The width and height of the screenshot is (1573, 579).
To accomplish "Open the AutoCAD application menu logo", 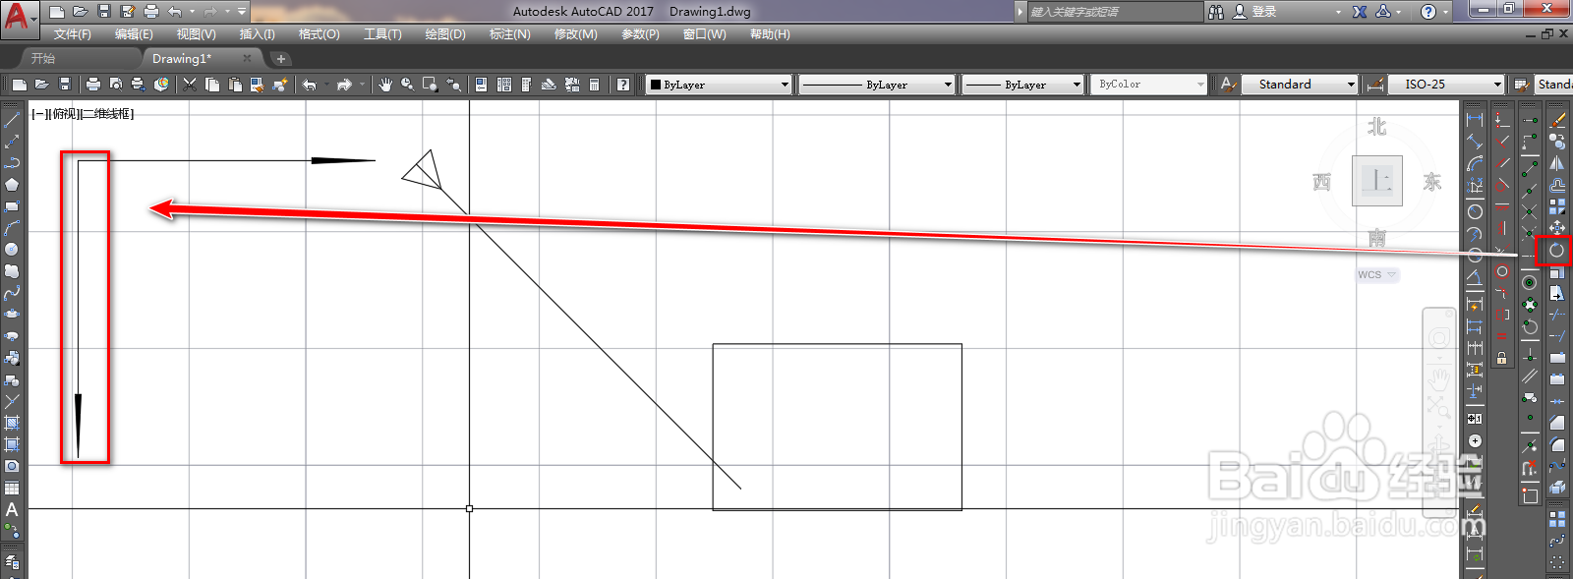I will pyautogui.click(x=17, y=17).
